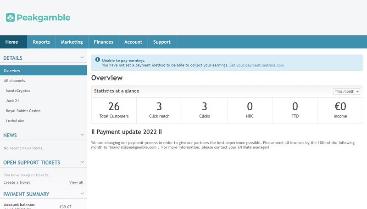Image resolution: width=367 pixels, height=209 pixels.
Task: Click the PAYMENT SUMMARY title
Action: coord(26,194)
